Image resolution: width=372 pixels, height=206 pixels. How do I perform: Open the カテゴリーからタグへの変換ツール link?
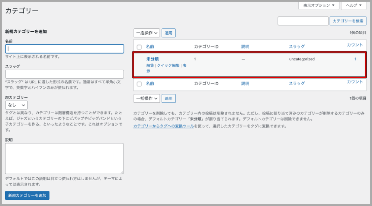163,126
